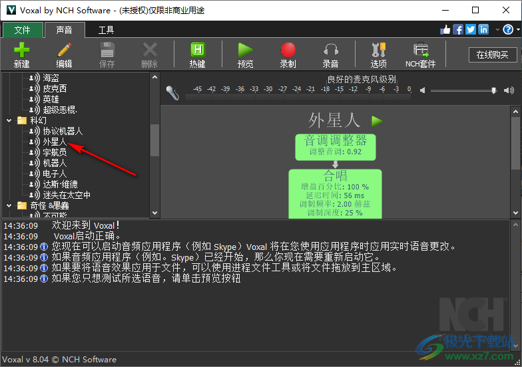Click the microphone icon by level meter
The image size is (522, 367).
172,92
